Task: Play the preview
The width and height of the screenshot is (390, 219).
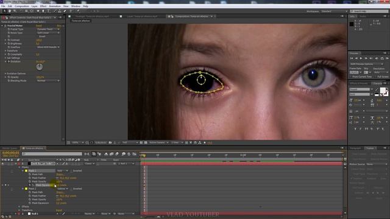Action: point(361,58)
